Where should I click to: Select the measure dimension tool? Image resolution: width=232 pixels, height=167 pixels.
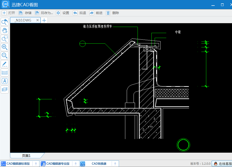pos(5,72)
